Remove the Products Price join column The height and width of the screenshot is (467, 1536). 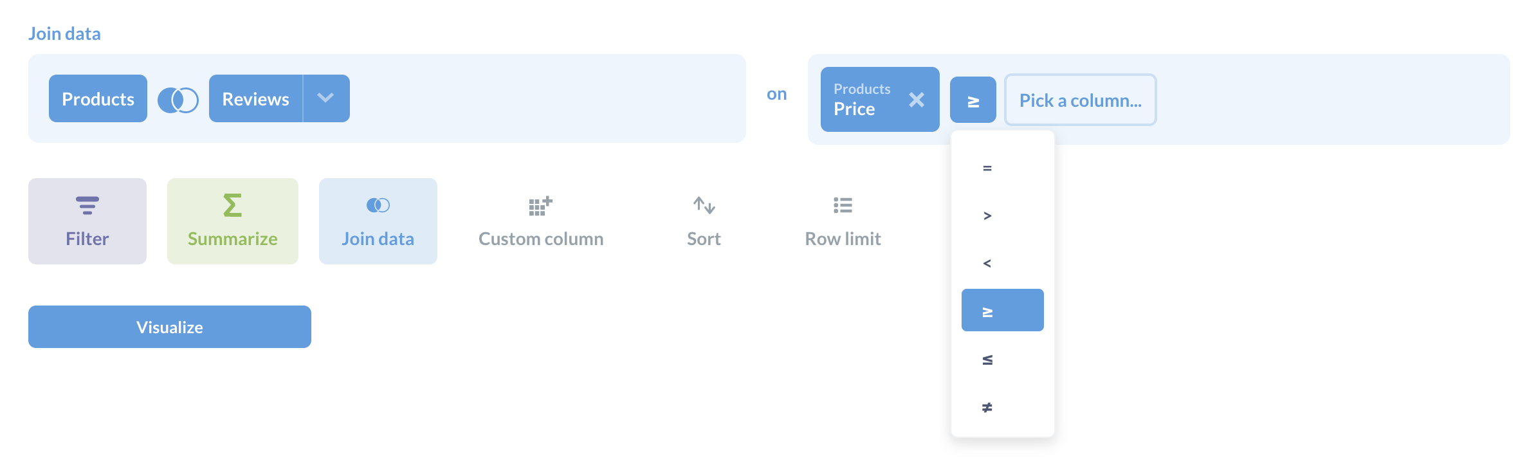pyautogui.click(x=917, y=100)
